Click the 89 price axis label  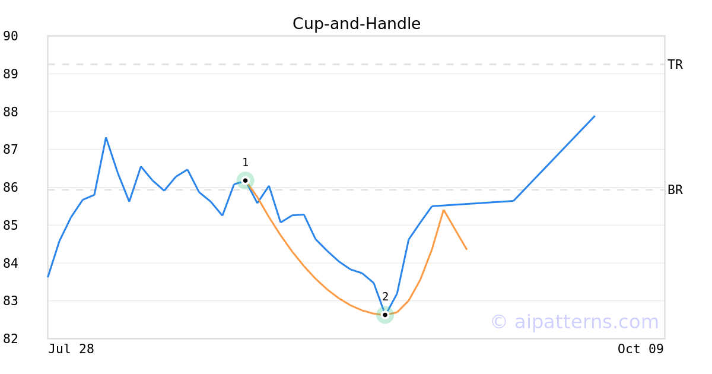coord(11,74)
